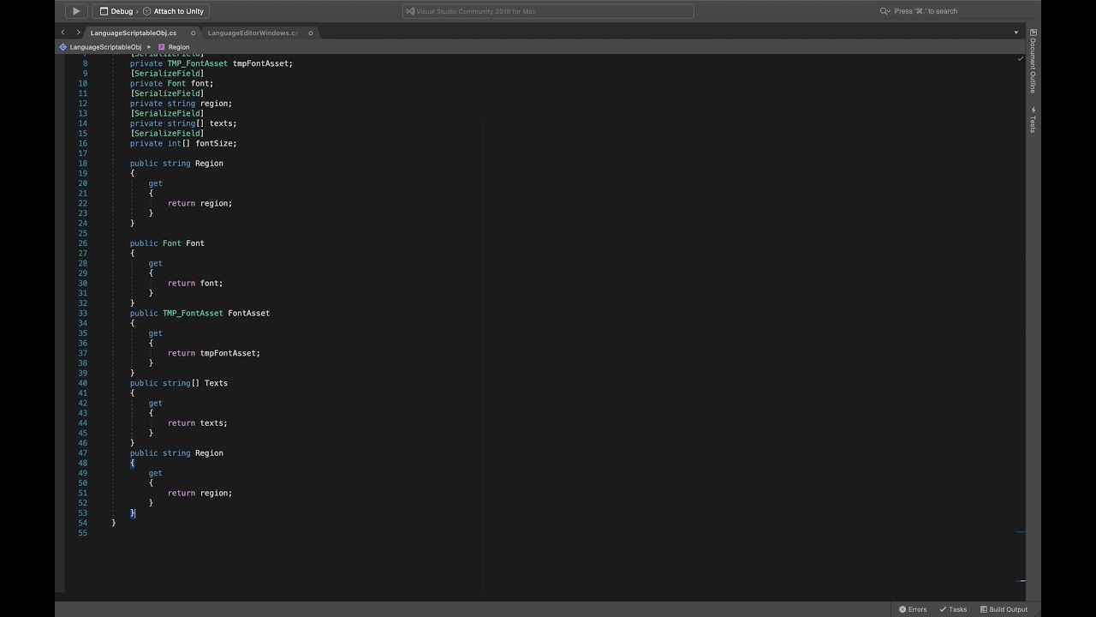
Task: Click the Visual Studio status bar
Action: tap(548, 11)
